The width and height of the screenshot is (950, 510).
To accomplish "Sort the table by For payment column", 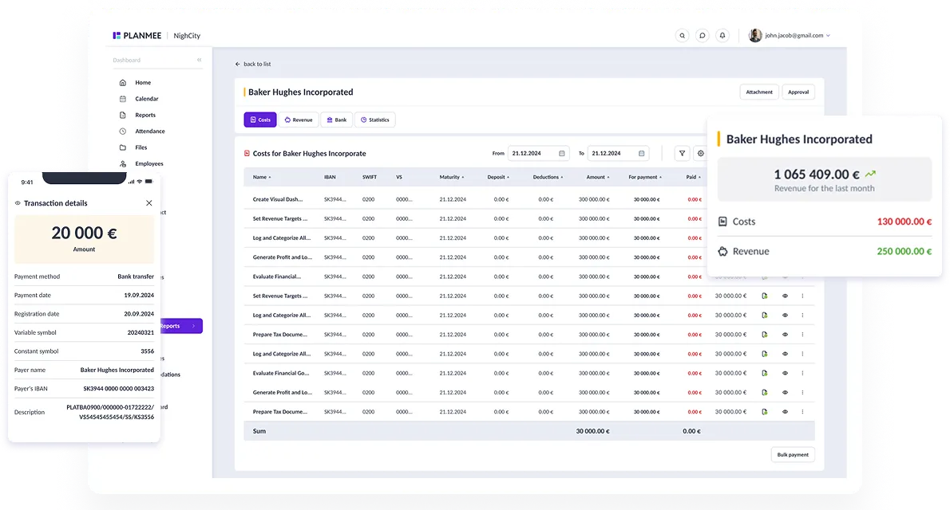I will (645, 177).
